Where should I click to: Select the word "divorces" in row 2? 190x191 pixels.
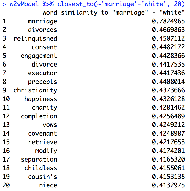click(x=43, y=30)
